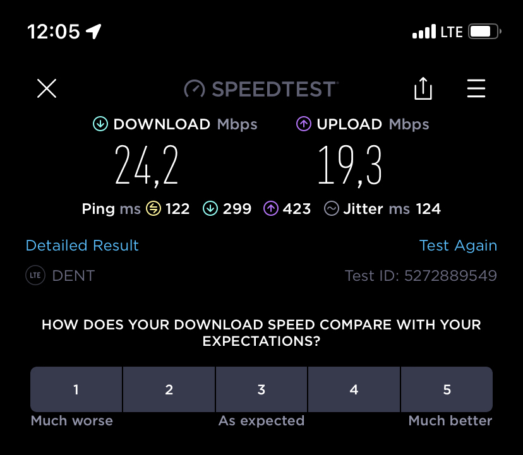The width and height of the screenshot is (523, 455).
Task: Rate download speed 1 Much worse
Action: tap(76, 389)
